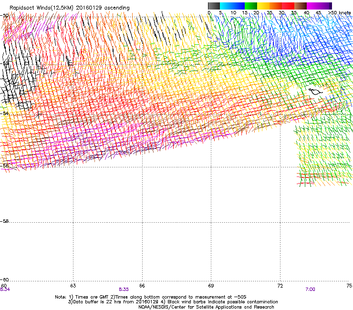
Task: Click the -58 latitude label
Action: 4,221
